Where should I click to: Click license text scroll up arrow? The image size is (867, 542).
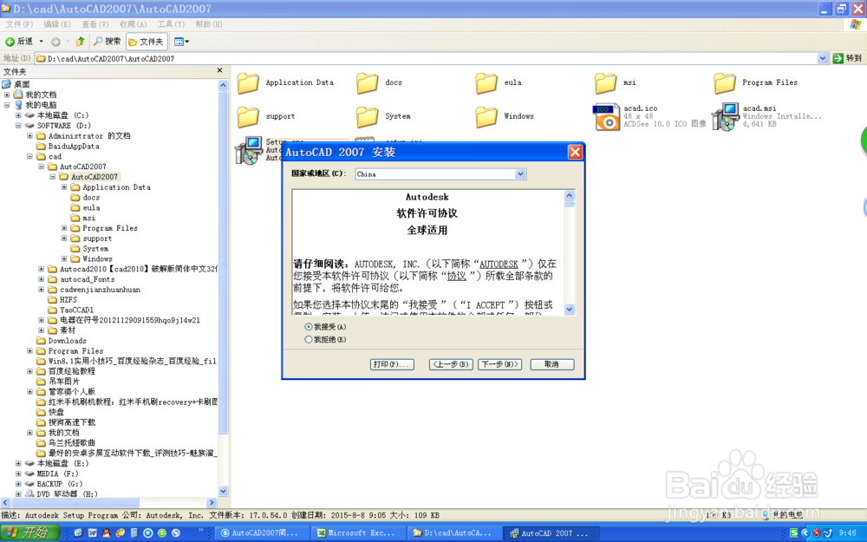click(x=570, y=196)
